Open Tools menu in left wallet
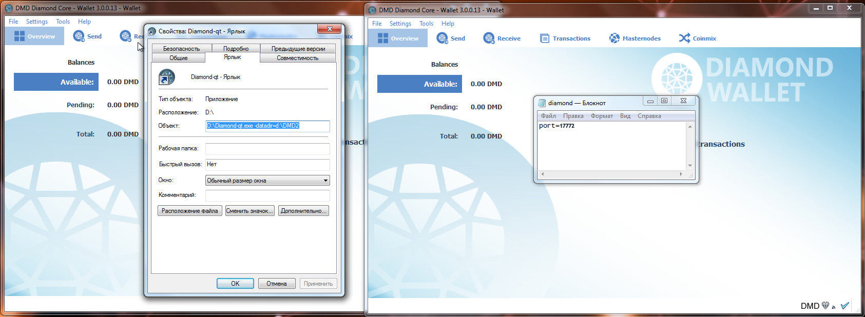Screen dimensions: 865x317 point(63,22)
